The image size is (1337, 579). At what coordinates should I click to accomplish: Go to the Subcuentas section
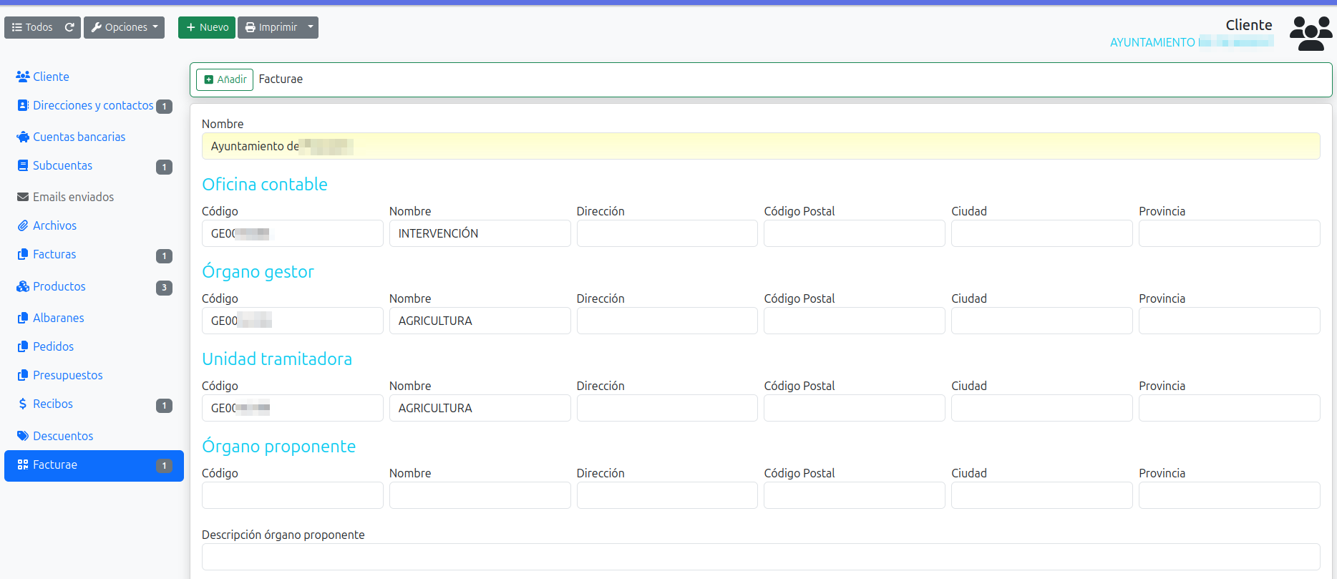tap(62, 165)
